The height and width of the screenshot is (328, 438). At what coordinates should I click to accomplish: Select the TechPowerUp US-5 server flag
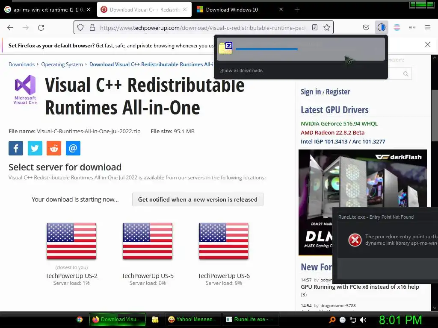click(148, 241)
